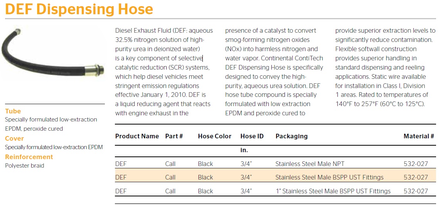Select the orange "Tube" heading
The width and height of the screenshot is (443, 211).
[13, 111]
